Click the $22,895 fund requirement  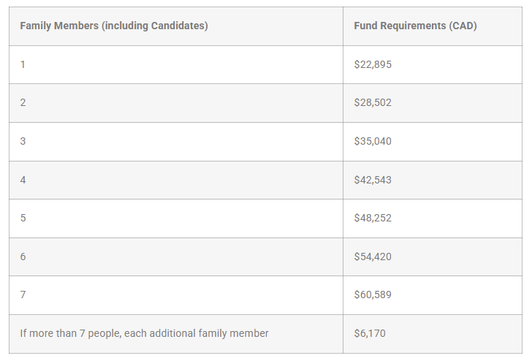coord(373,64)
